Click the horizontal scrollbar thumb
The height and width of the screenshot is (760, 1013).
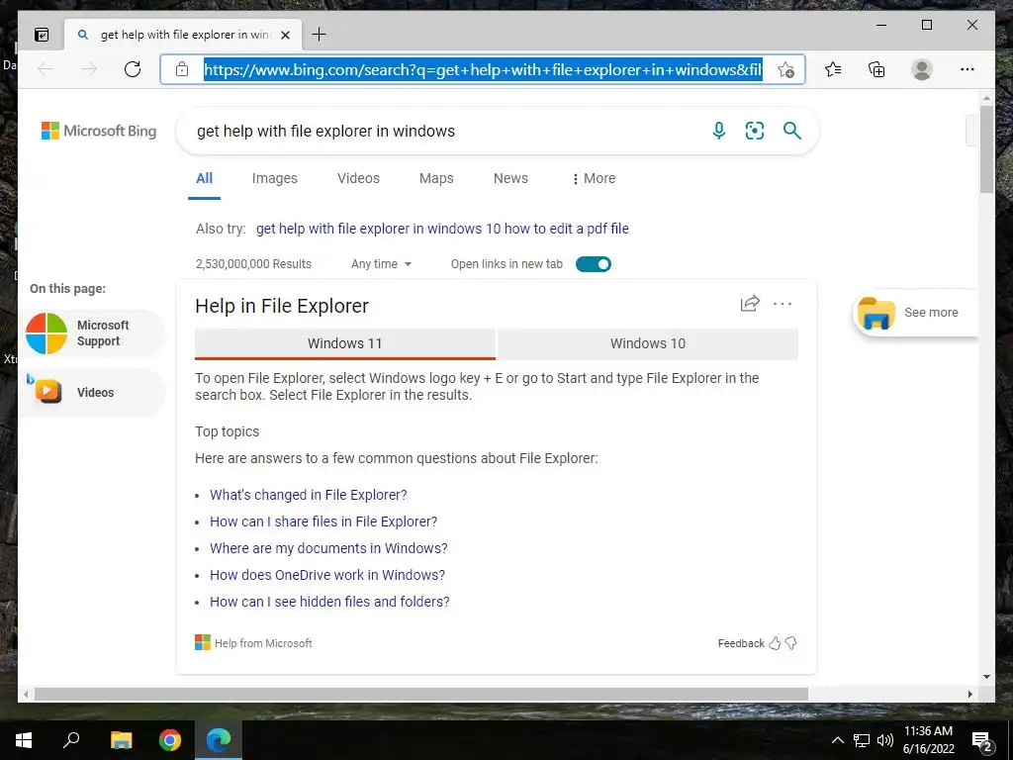pyautogui.click(x=421, y=694)
